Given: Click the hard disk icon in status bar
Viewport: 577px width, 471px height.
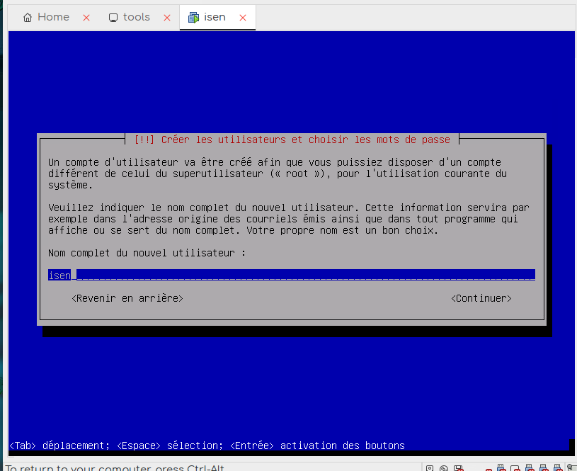Looking at the screenshot, I should [x=430, y=467].
